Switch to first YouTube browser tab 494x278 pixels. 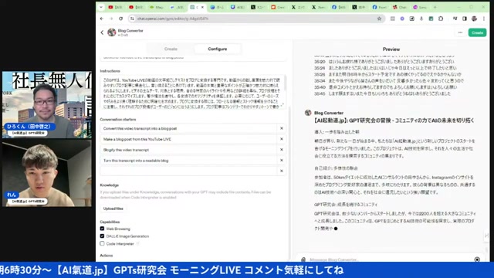click(x=116, y=7)
